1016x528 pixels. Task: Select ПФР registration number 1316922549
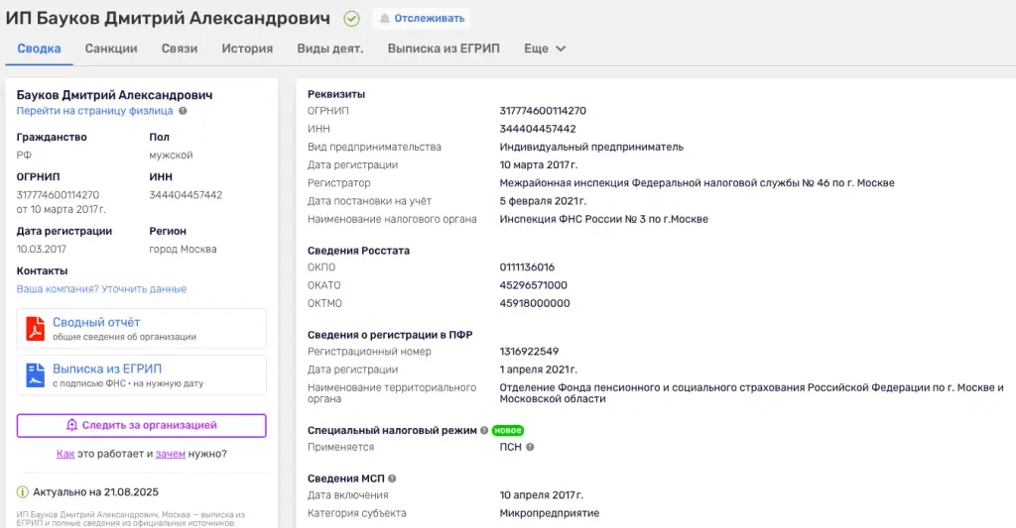click(x=529, y=352)
